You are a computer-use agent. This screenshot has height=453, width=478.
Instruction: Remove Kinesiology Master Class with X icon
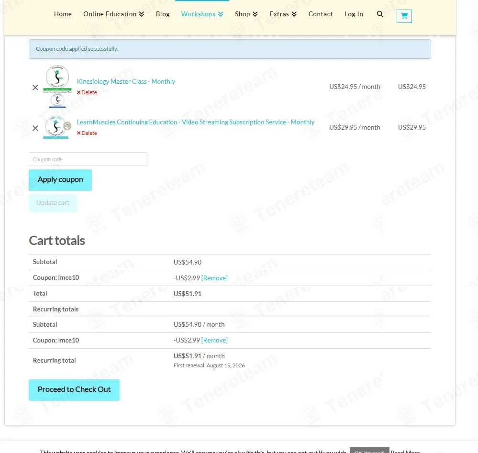[x=35, y=88]
